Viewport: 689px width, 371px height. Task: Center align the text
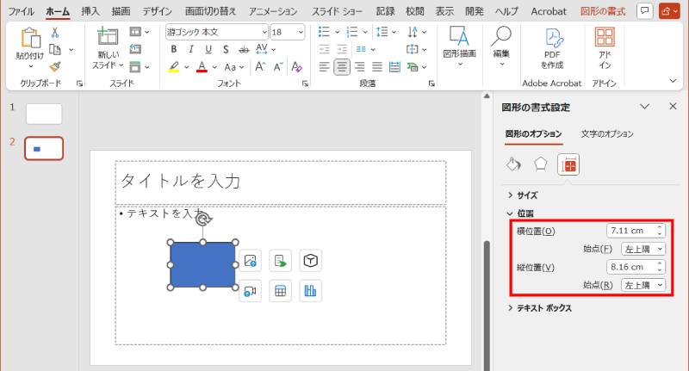coord(341,67)
